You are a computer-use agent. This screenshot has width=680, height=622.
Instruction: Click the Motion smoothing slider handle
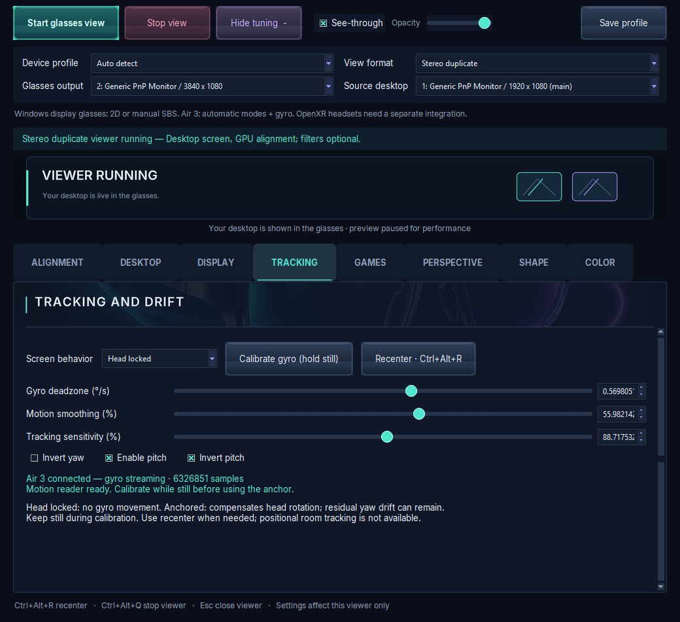[x=419, y=414]
